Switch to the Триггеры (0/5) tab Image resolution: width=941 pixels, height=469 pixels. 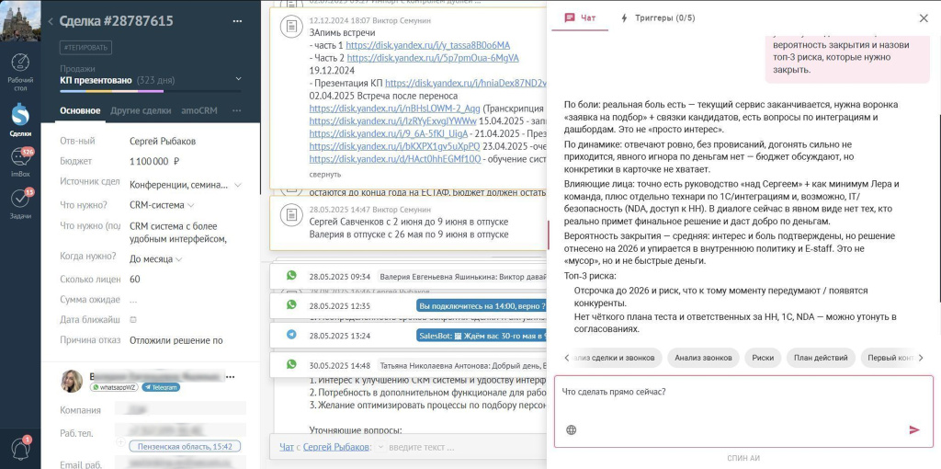tap(658, 18)
